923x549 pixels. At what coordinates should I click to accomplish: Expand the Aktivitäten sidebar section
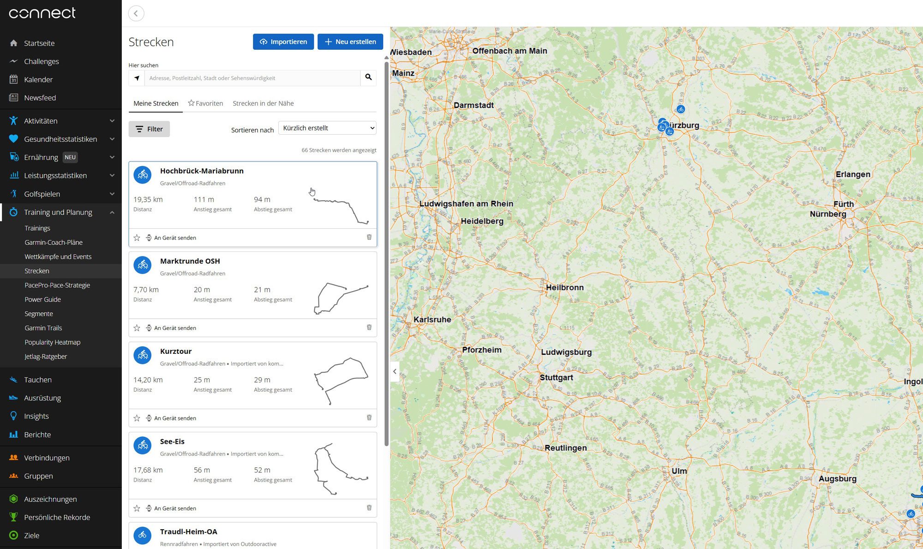click(112, 121)
